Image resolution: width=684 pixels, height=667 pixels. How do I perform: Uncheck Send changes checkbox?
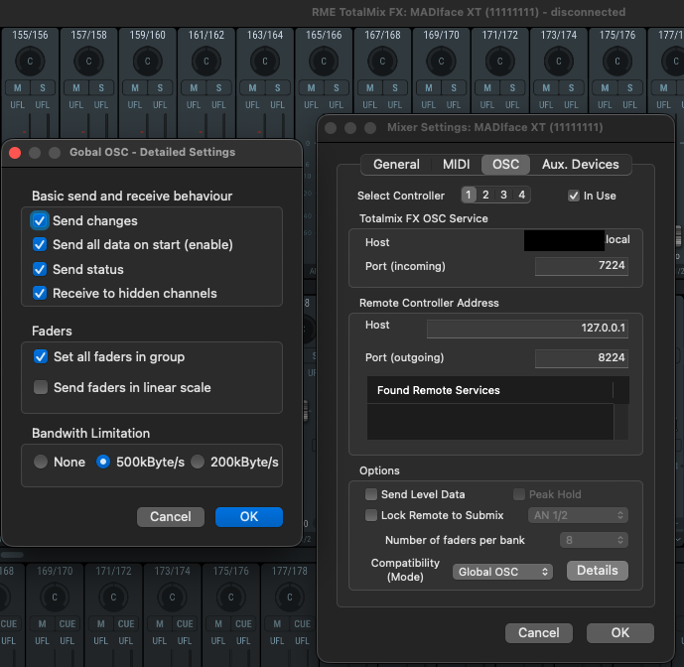pos(40,220)
